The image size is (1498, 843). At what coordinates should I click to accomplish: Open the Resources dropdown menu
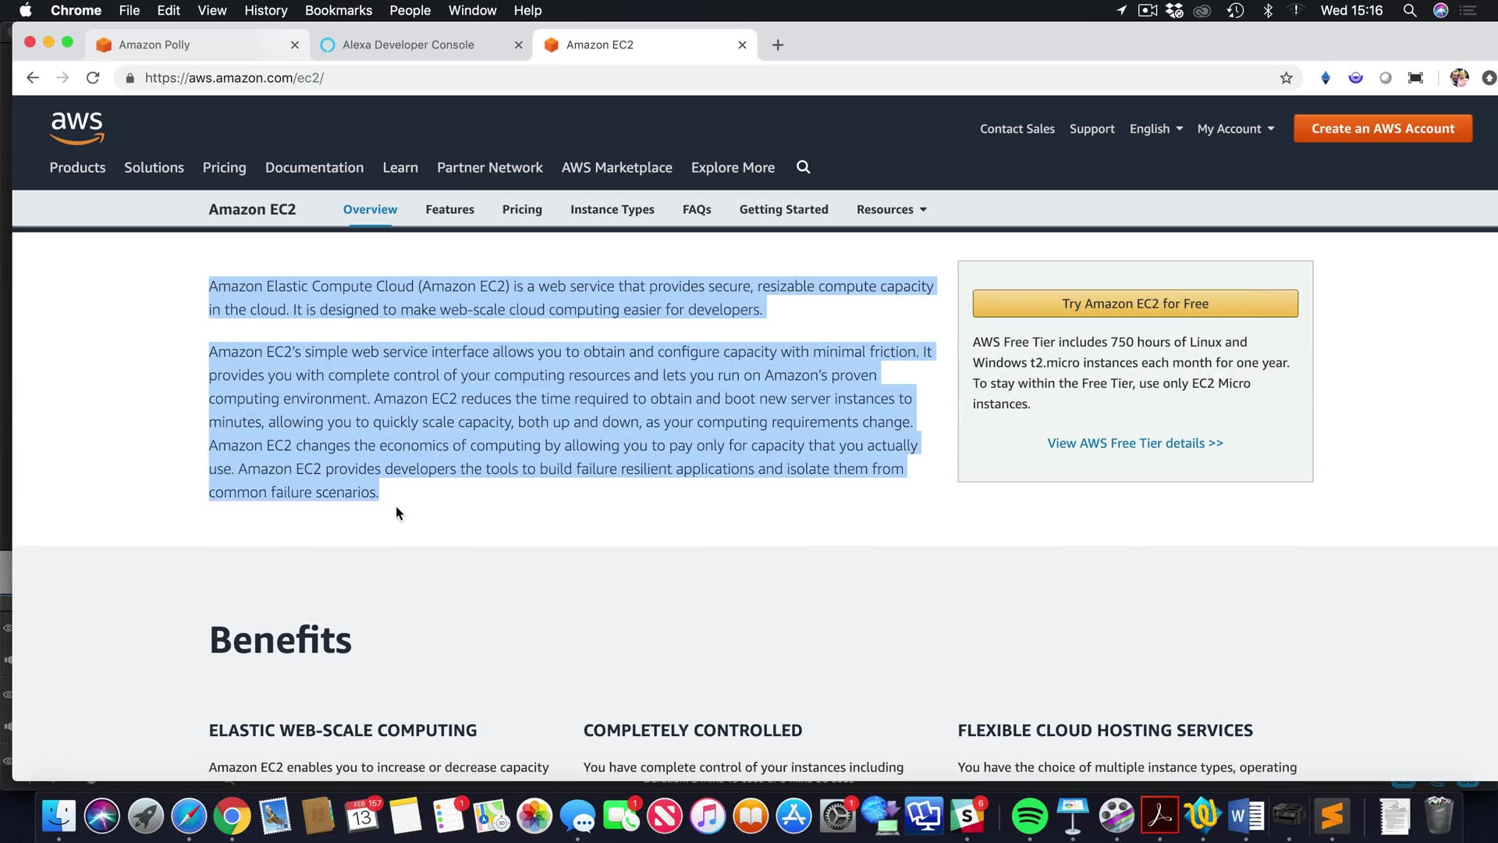click(891, 209)
